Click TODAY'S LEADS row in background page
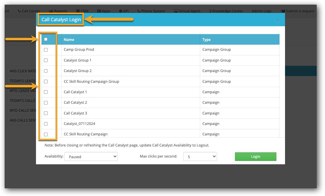This screenshot has width=325, height=196. point(22,81)
